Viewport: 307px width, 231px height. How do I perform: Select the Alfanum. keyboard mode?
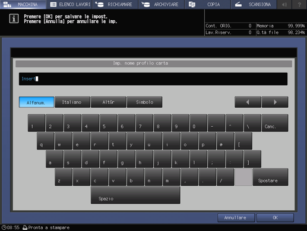[36, 102]
